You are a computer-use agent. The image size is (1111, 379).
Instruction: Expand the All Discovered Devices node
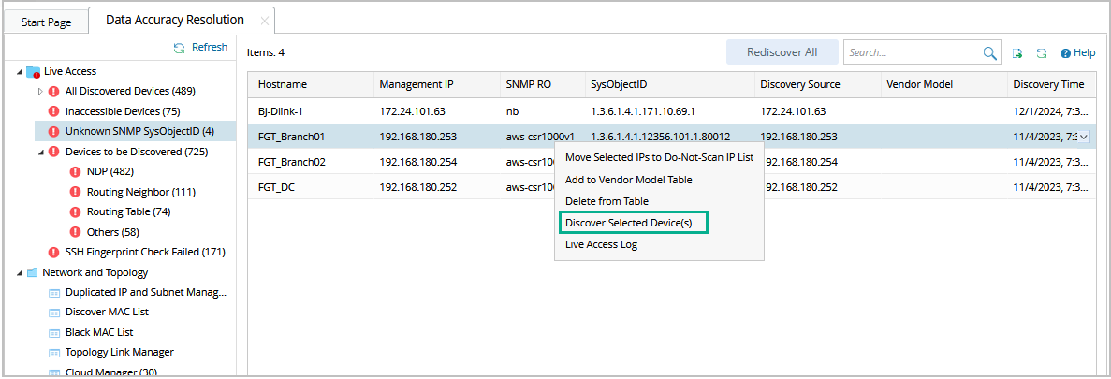pyautogui.click(x=40, y=92)
